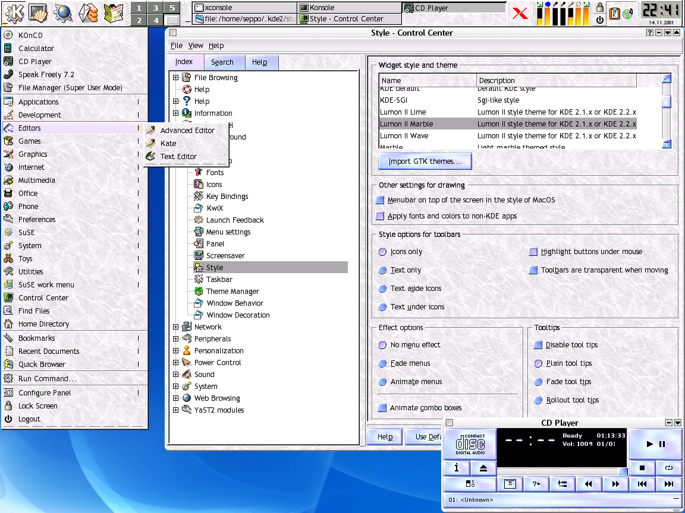The width and height of the screenshot is (685, 513).
Task: Open the globe web browser panel icon
Action: (63, 12)
